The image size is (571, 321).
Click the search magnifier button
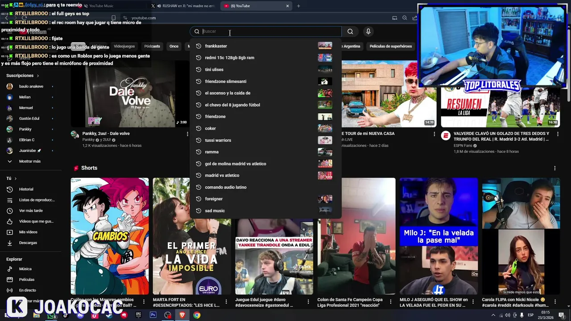[350, 31]
